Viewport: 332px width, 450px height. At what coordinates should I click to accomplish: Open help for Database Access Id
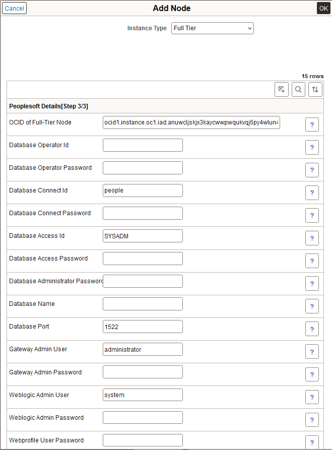[312, 238]
